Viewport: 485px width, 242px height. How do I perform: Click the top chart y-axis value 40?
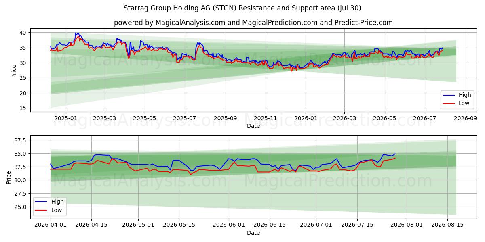(x=23, y=33)
